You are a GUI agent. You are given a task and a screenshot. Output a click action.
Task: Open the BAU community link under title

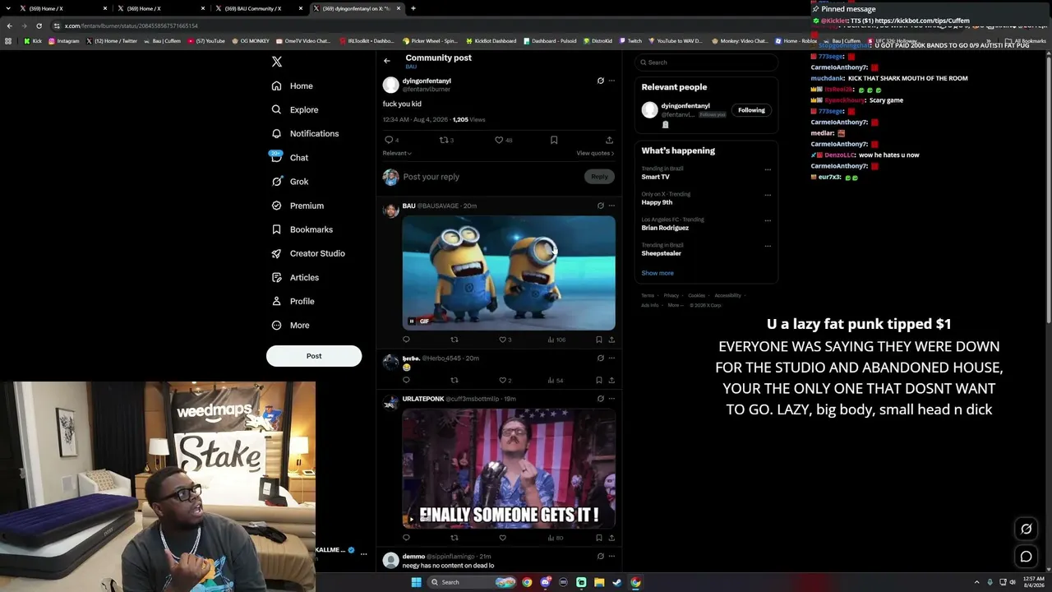pyautogui.click(x=411, y=67)
